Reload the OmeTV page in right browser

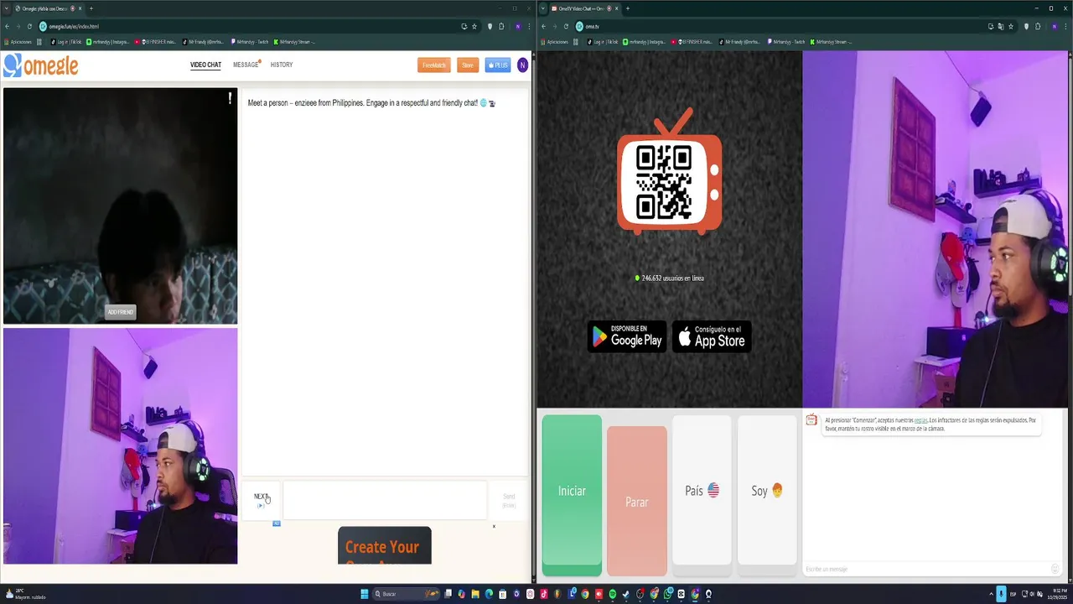[567, 26]
